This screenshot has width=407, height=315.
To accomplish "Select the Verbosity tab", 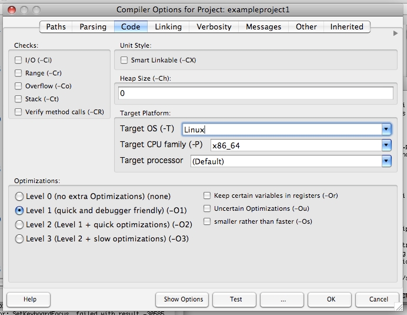I will point(213,26).
